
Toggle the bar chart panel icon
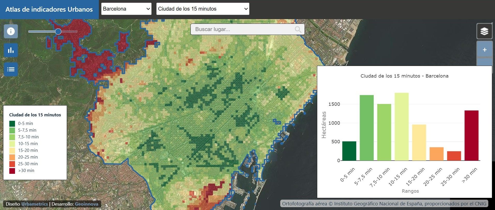11,50
